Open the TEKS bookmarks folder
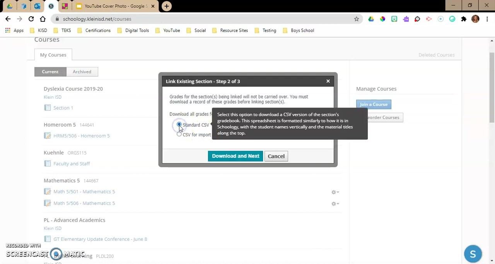This screenshot has width=495, height=264. [x=62, y=30]
